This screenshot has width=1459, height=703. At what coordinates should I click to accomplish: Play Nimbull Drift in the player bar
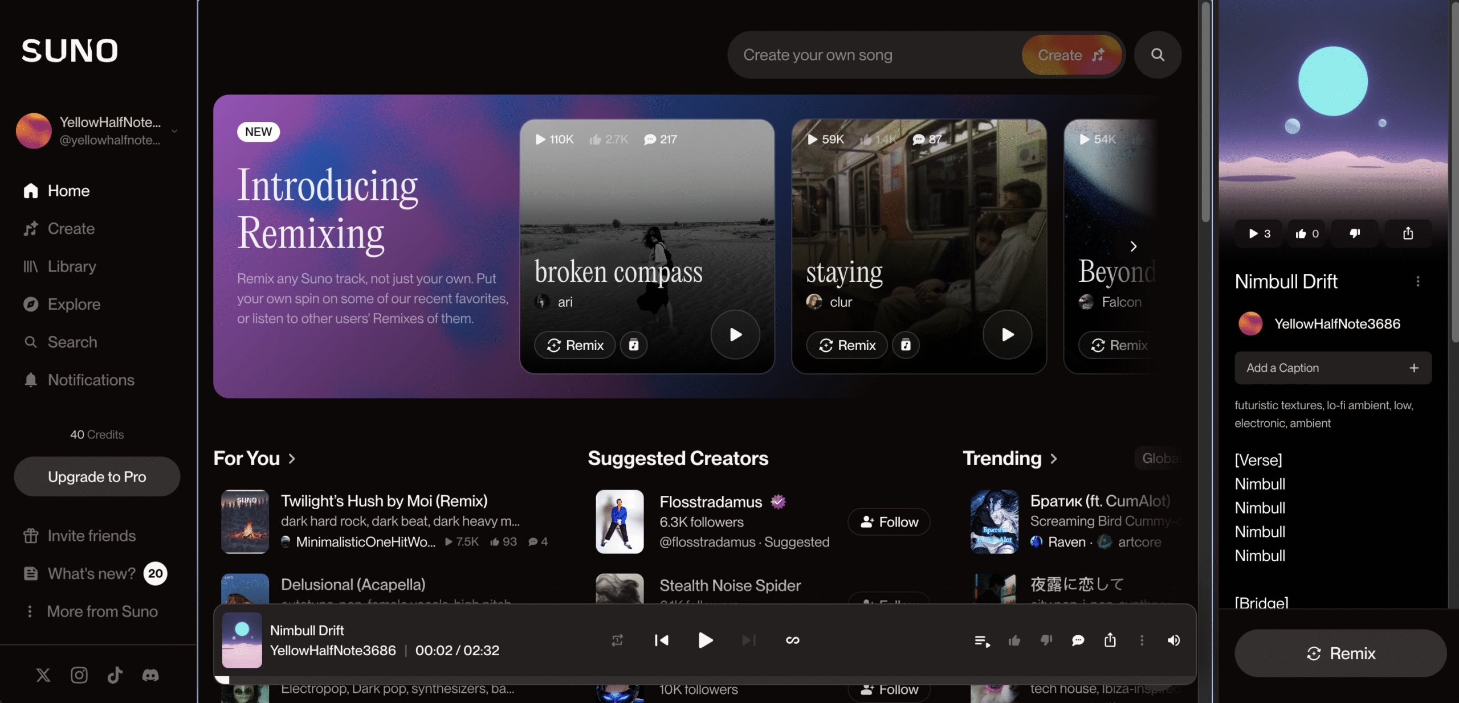pyautogui.click(x=705, y=640)
